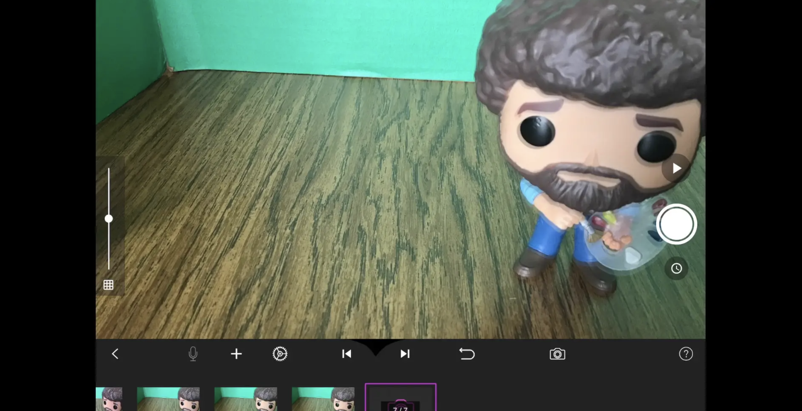Jump to first frame button

tap(346, 354)
